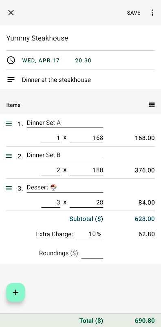Add a new item with plus button
Screen dimensions: 161x327
coord(15,292)
